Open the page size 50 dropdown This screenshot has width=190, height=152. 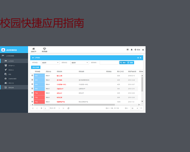[135, 108]
